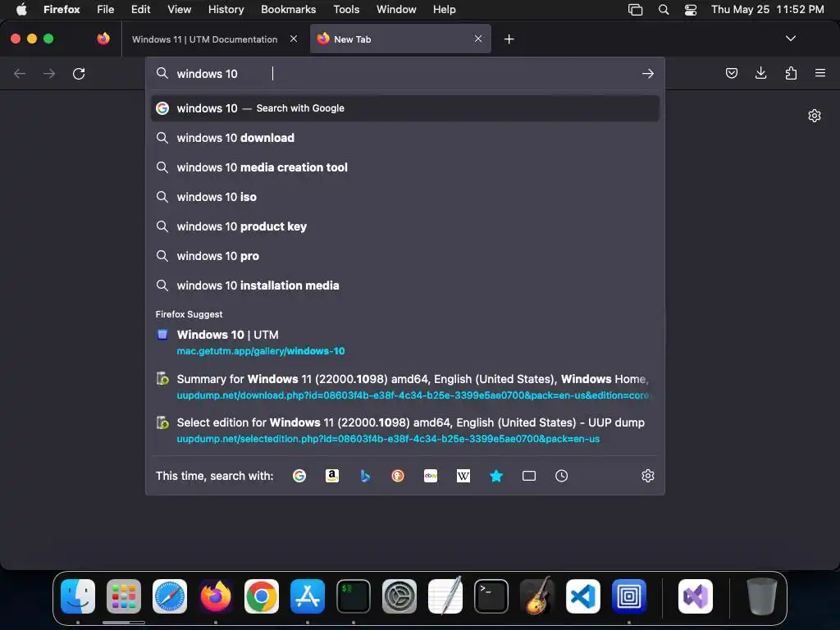Open Spotlight search in menu bar
This screenshot has height=630, width=840.
[663, 10]
